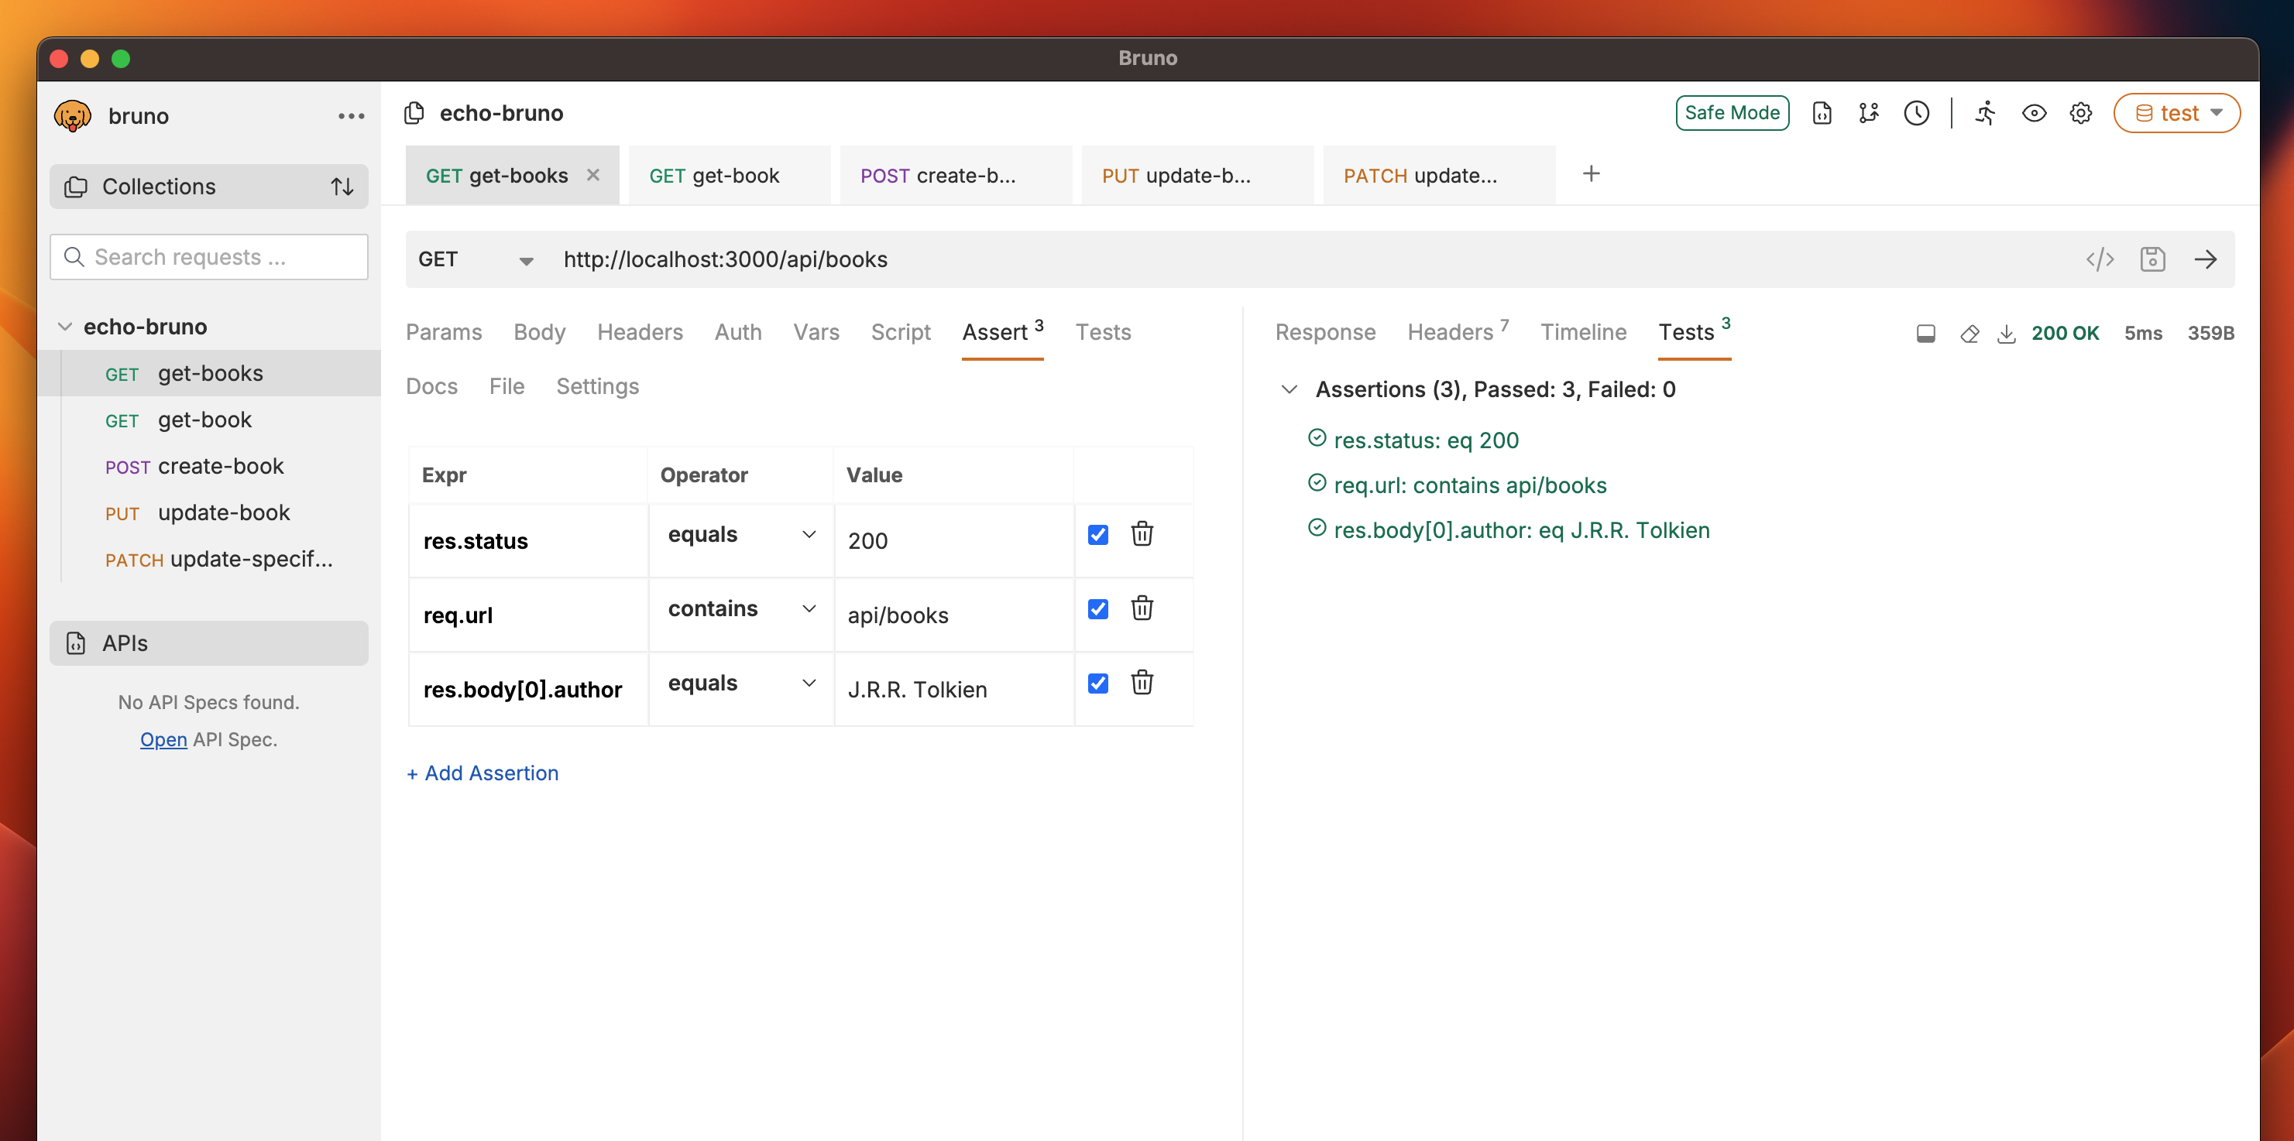Uncheck the res.body[0].author assertion
Image resolution: width=2294 pixels, height=1141 pixels.
click(x=1098, y=684)
